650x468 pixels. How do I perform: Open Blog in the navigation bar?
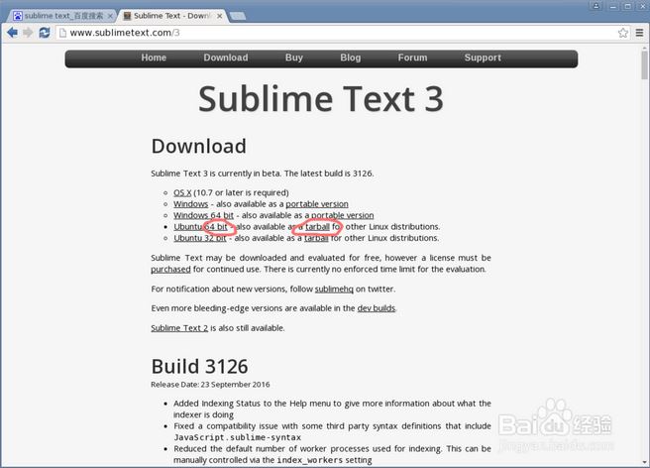pyautogui.click(x=351, y=58)
